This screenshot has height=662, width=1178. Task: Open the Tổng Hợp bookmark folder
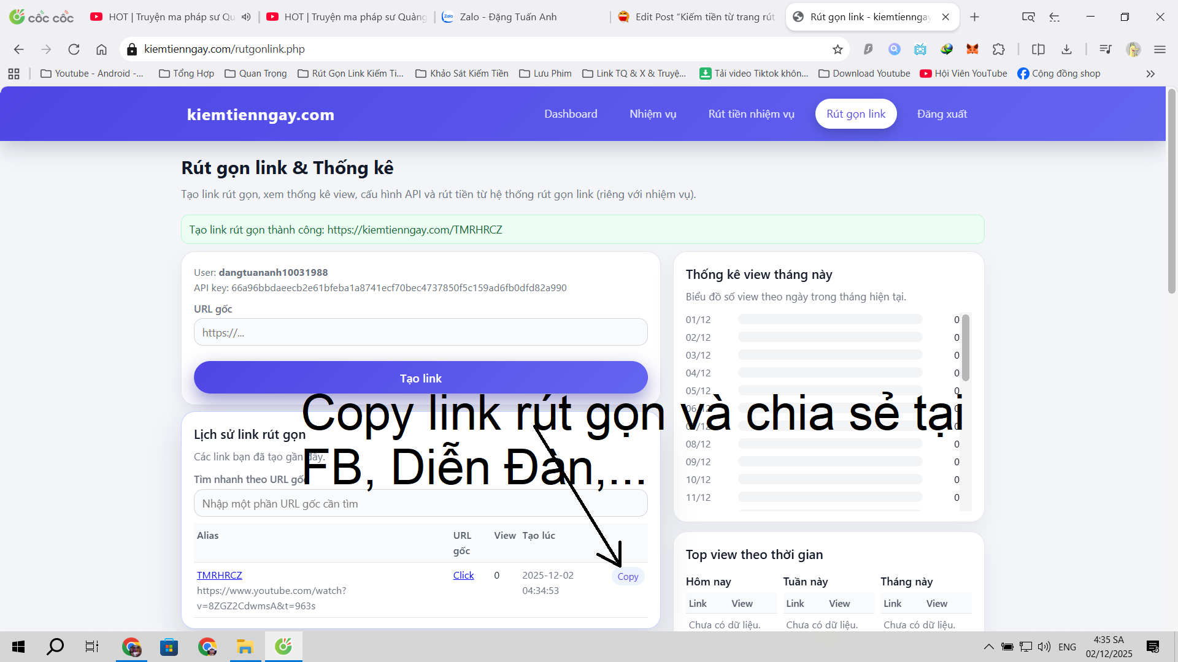pyautogui.click(x=187, y=74)
